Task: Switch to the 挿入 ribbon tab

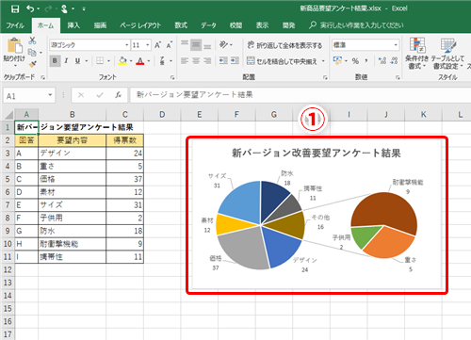Action: [73, 25]
